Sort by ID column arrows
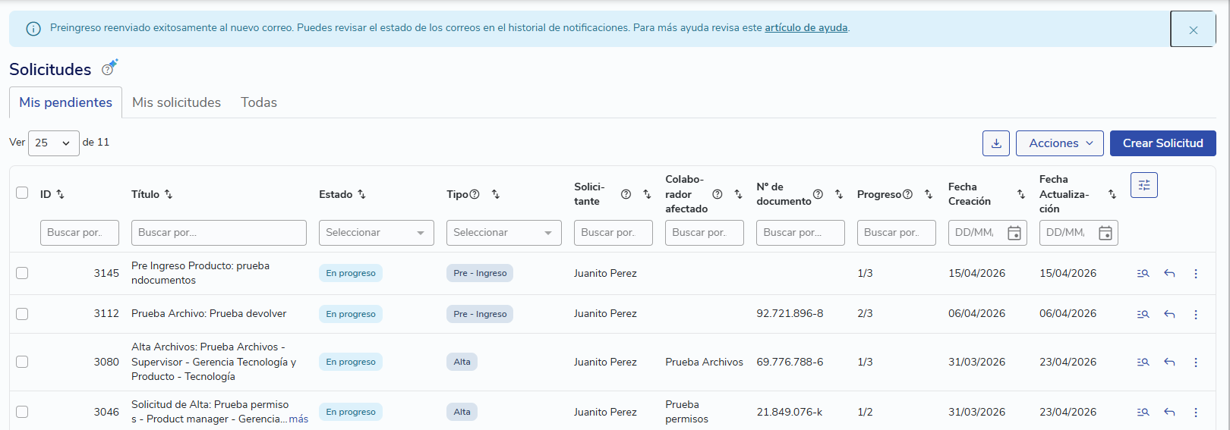Image resolution: width=1230 pixels, height=430 pixels. coord(60,194)
